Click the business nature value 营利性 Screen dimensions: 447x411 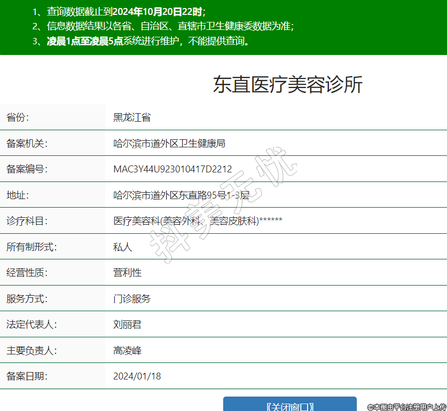127,273
